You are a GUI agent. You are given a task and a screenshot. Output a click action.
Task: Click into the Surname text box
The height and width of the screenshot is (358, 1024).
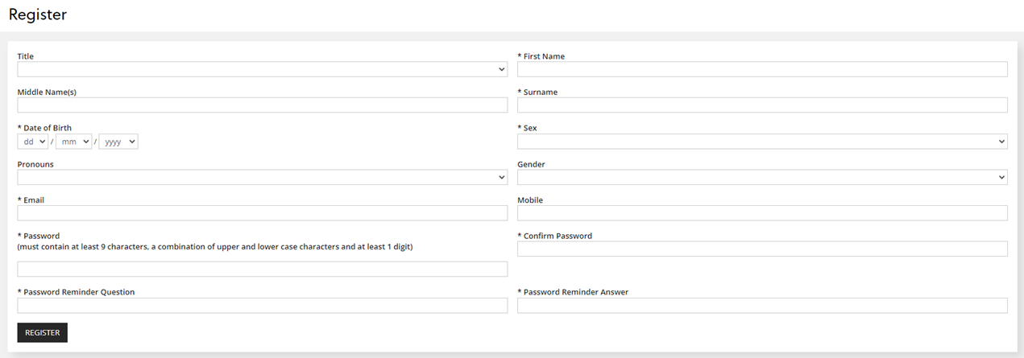pos(761,105)
